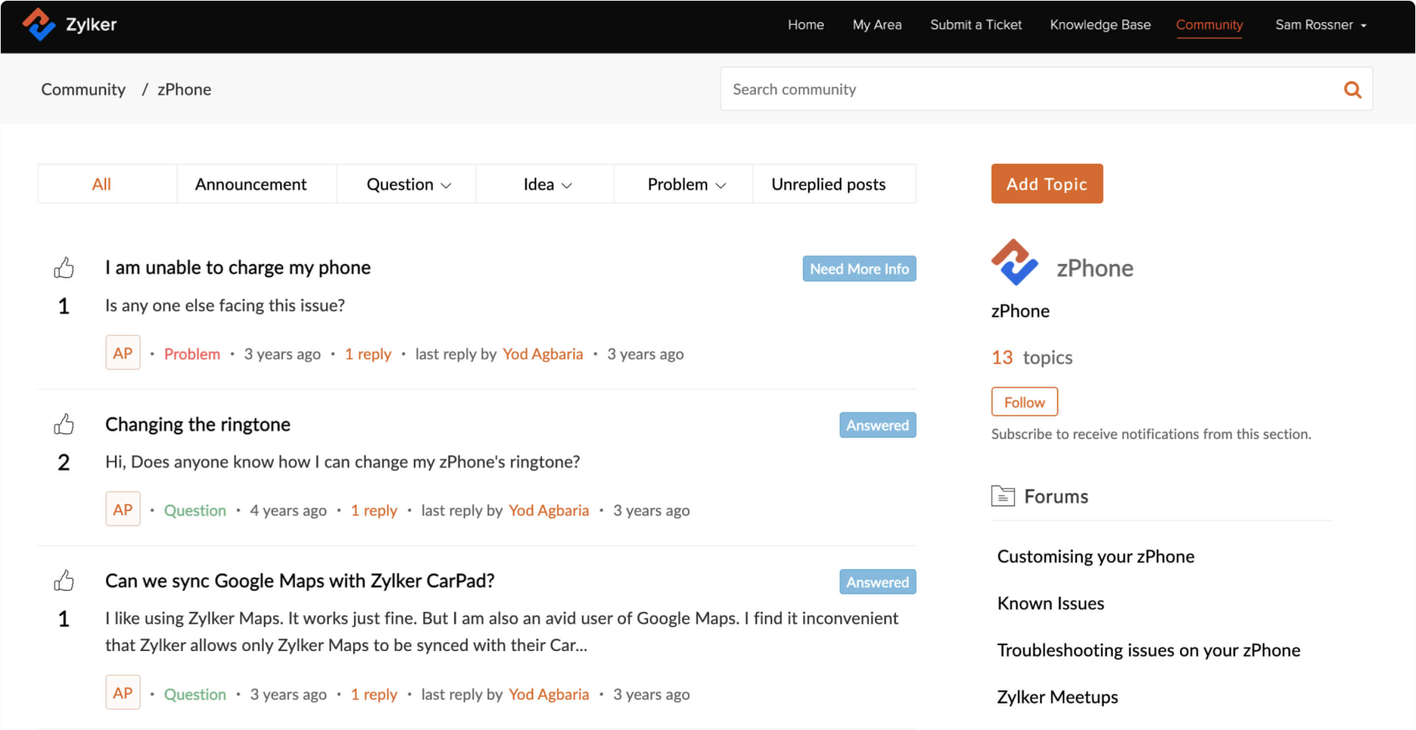The height and width of the screenshot is (730, 1416).
Task: Like the 'Changing the ringtone' post
Action: point(64,424)
